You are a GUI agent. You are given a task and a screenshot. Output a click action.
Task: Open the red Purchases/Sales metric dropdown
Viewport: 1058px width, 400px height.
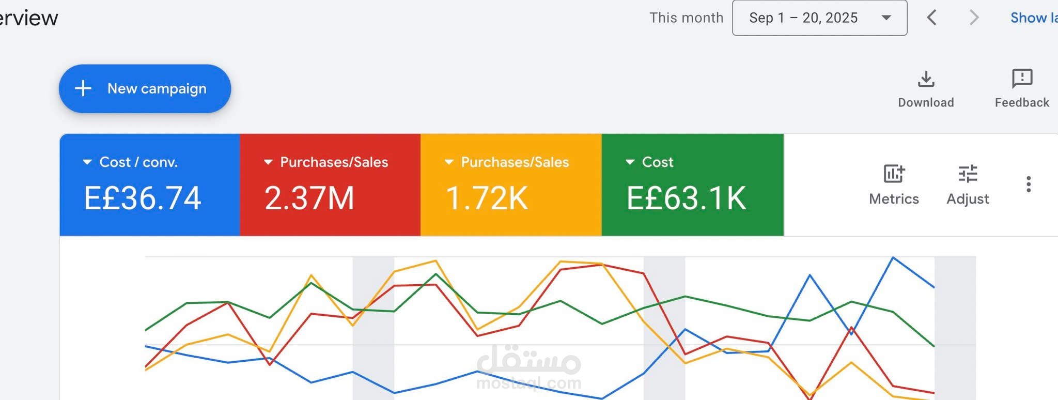[268, 162]
